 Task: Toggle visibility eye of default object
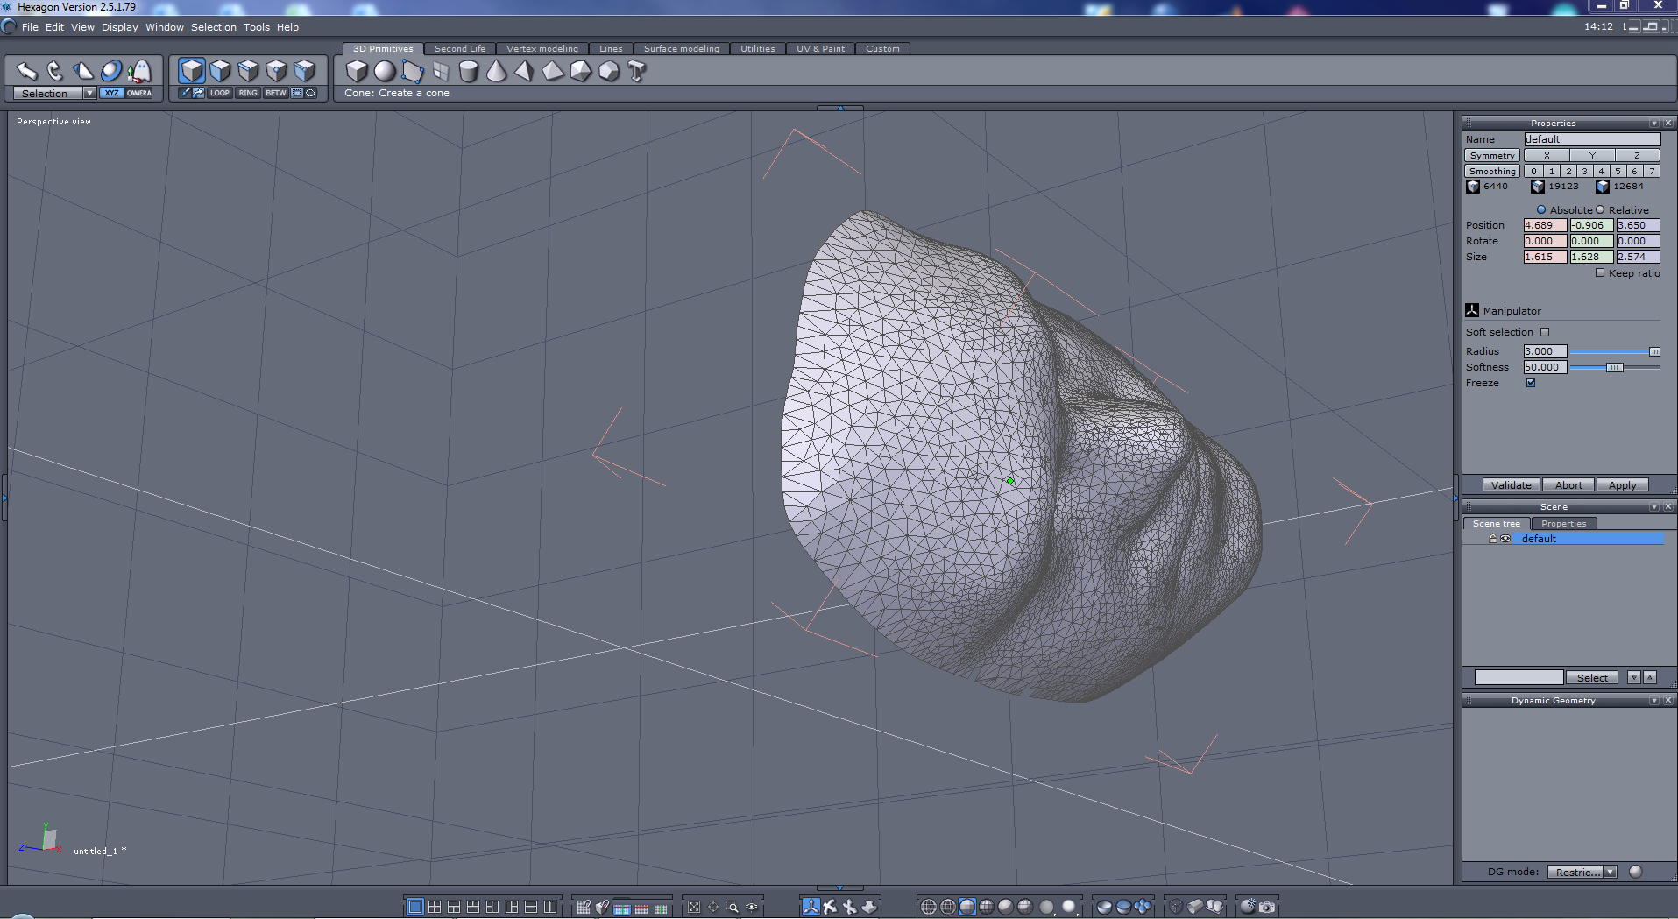(1505, 539)
